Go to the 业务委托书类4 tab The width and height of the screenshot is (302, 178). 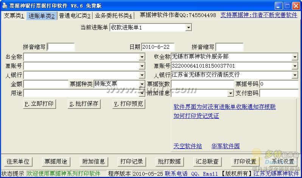coord(114,16)
